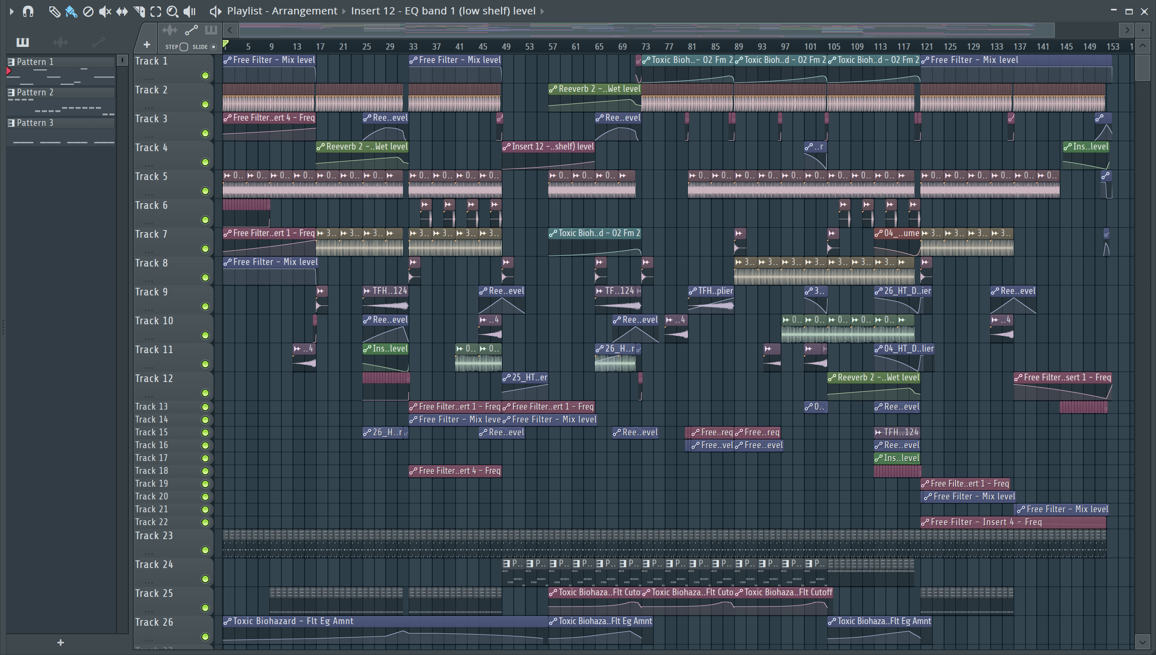Open the Arrangement dropdown in the title
This screenshot has width=1156, height=655.
click(304, 11)
